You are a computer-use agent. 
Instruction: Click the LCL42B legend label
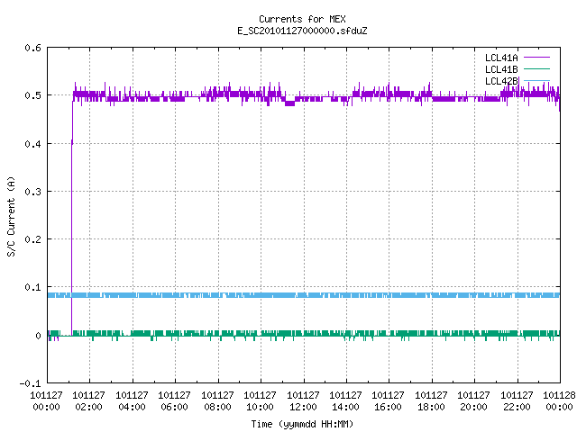point(501,81)
